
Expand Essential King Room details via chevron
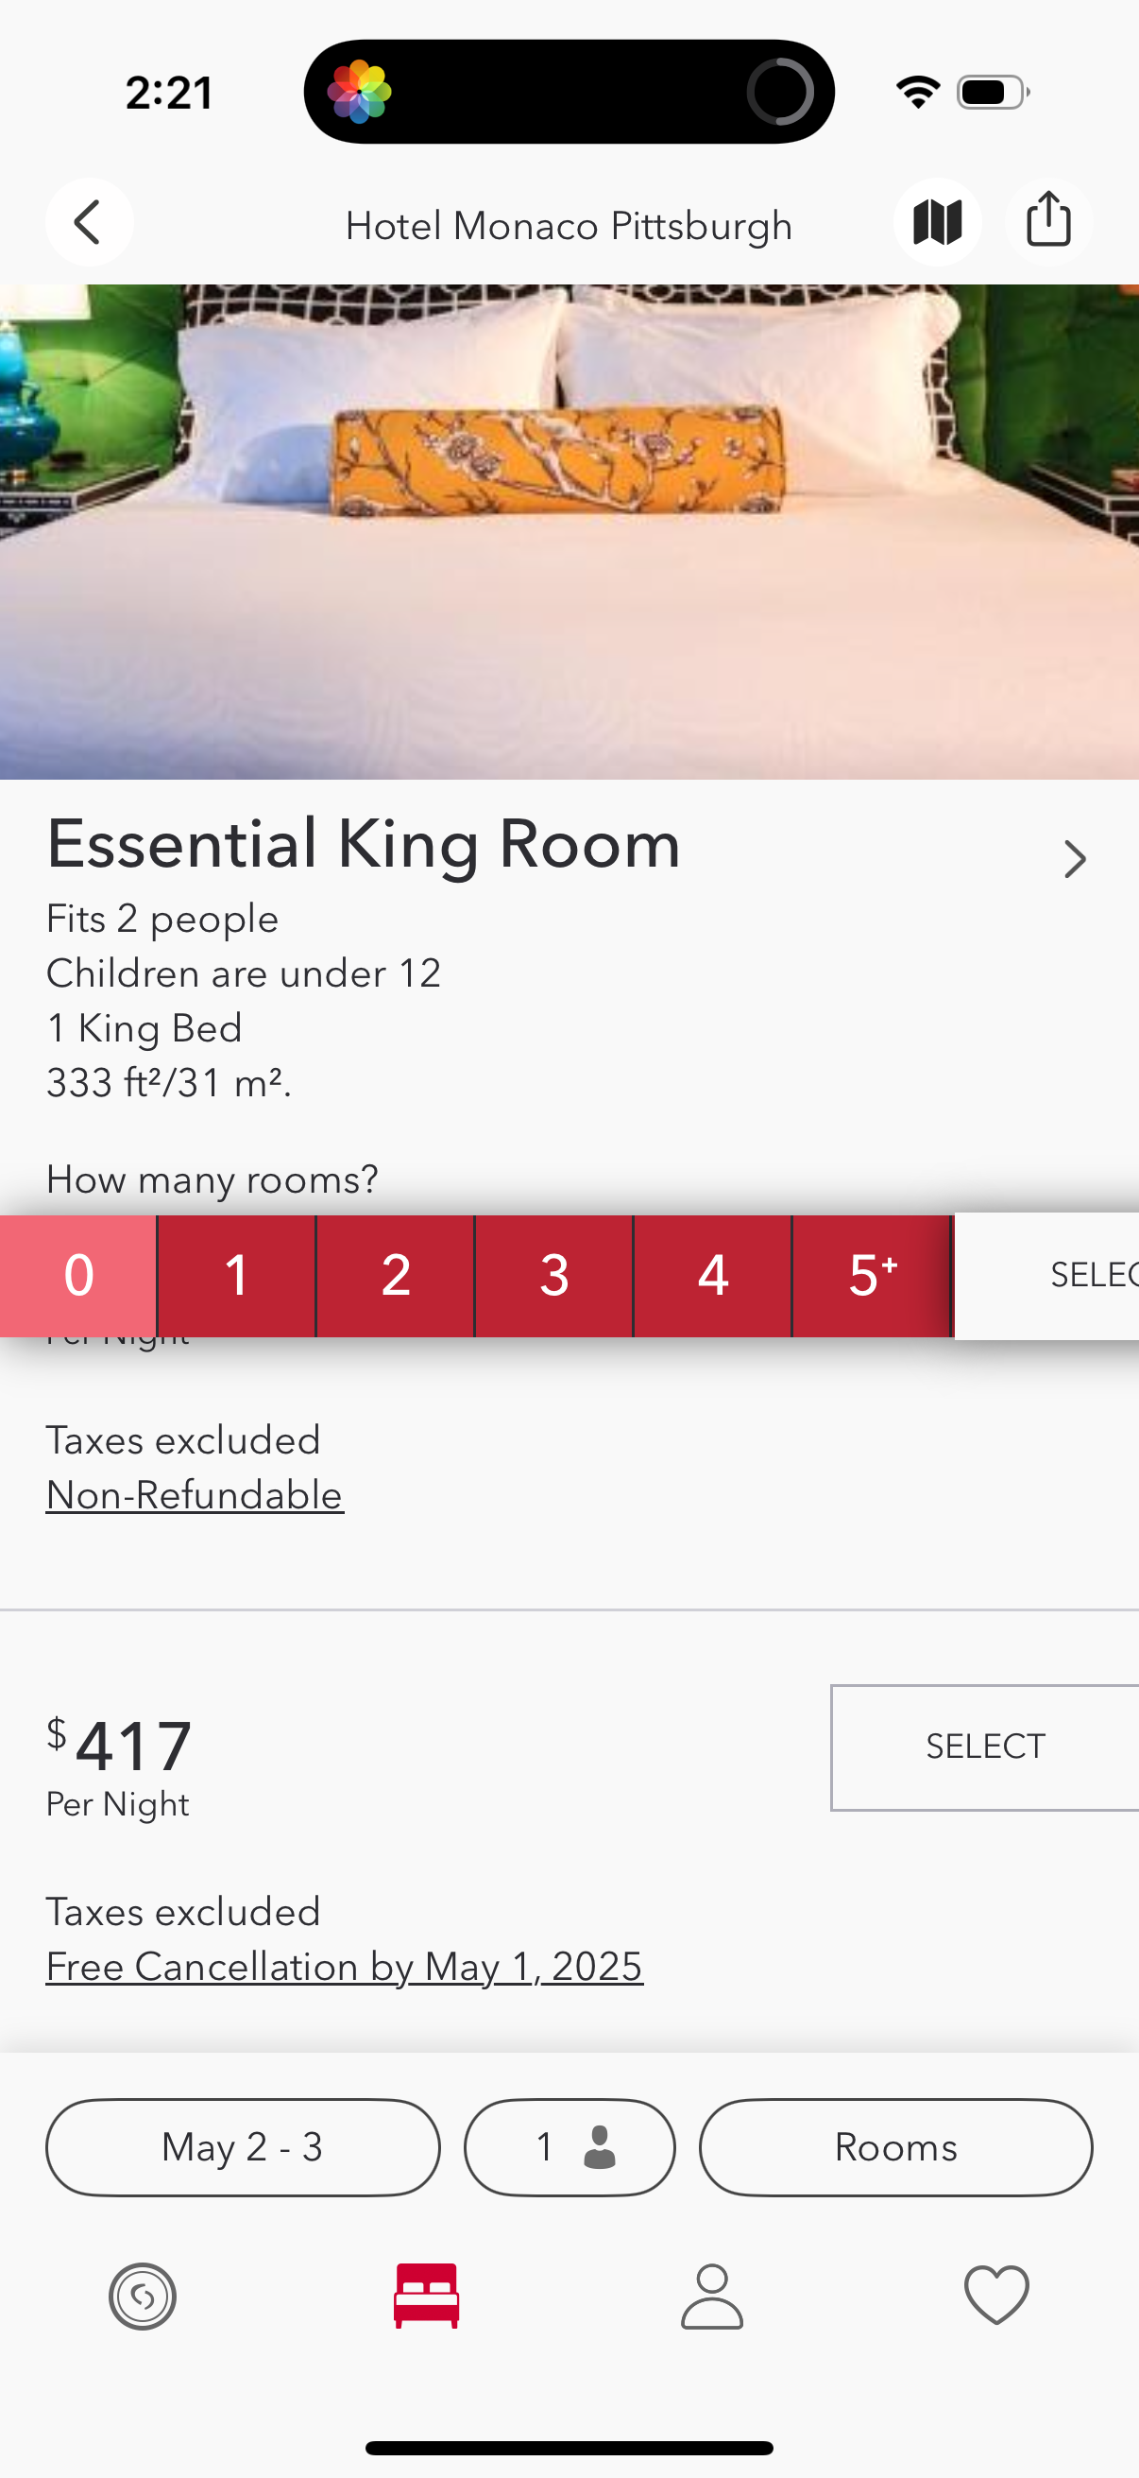click(1076, 859)
